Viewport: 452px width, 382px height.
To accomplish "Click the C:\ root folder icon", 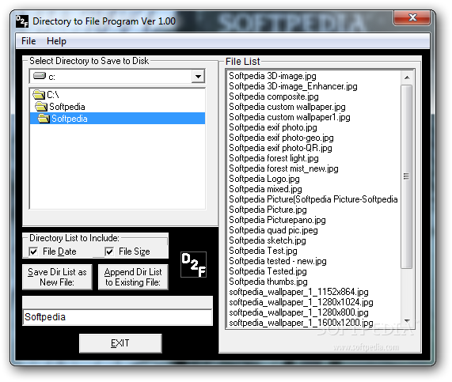I will pos(39,94).
